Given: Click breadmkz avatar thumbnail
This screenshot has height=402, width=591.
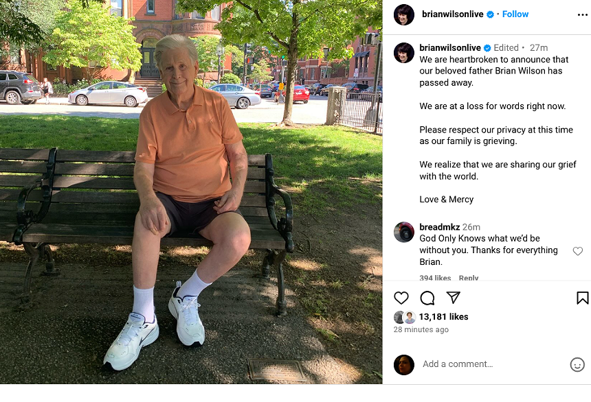Looking at the screenshot, I should pyautogui.click(x=404, y=232).
